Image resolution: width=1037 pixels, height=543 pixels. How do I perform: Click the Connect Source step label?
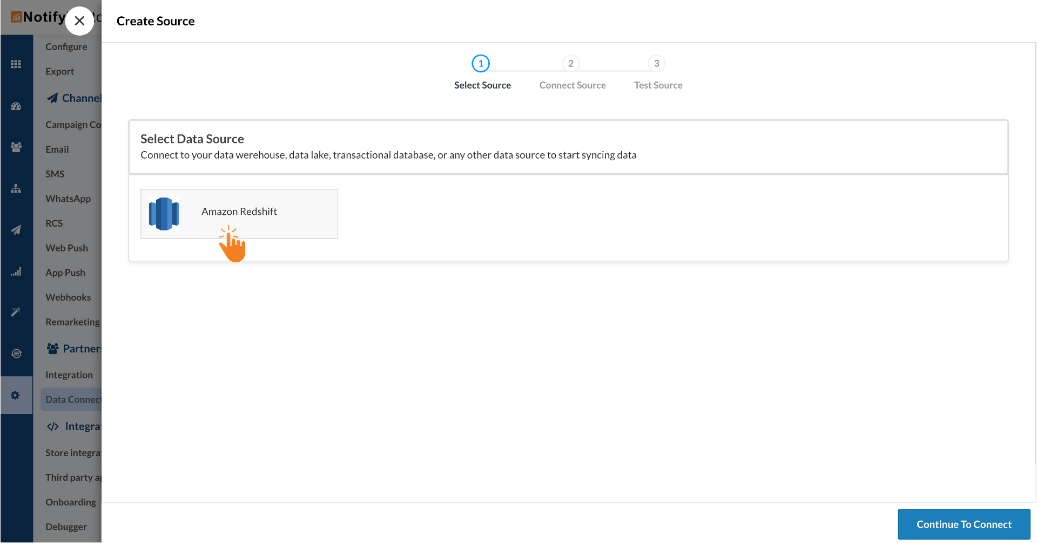[573, 85]
